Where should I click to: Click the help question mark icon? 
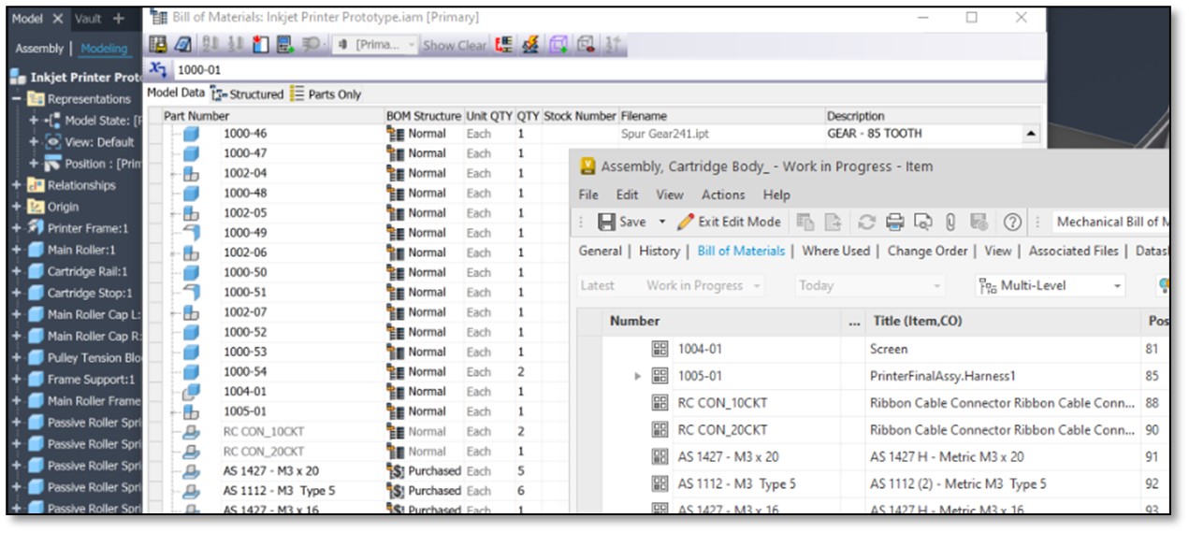click(1011, 222)
